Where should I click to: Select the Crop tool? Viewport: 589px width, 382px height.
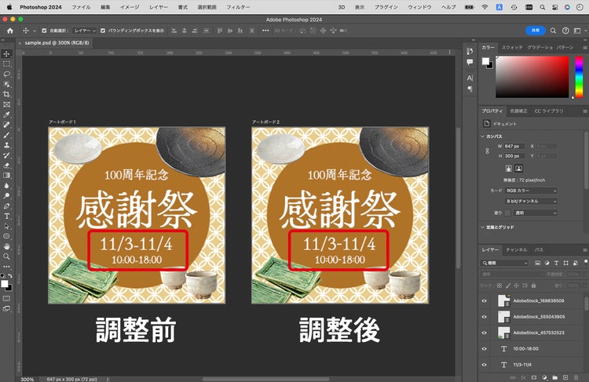click(x=7, y=95)
